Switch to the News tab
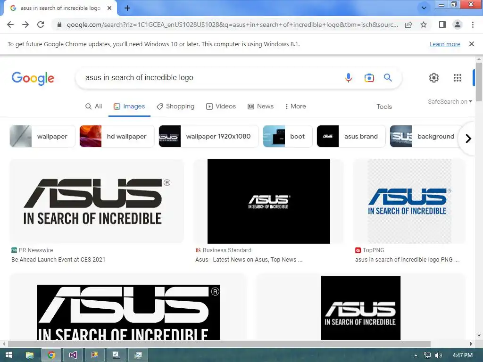Image resolution: width=483 pixels, height=362 pixels. pyautogui.click(x=260, y=106)
